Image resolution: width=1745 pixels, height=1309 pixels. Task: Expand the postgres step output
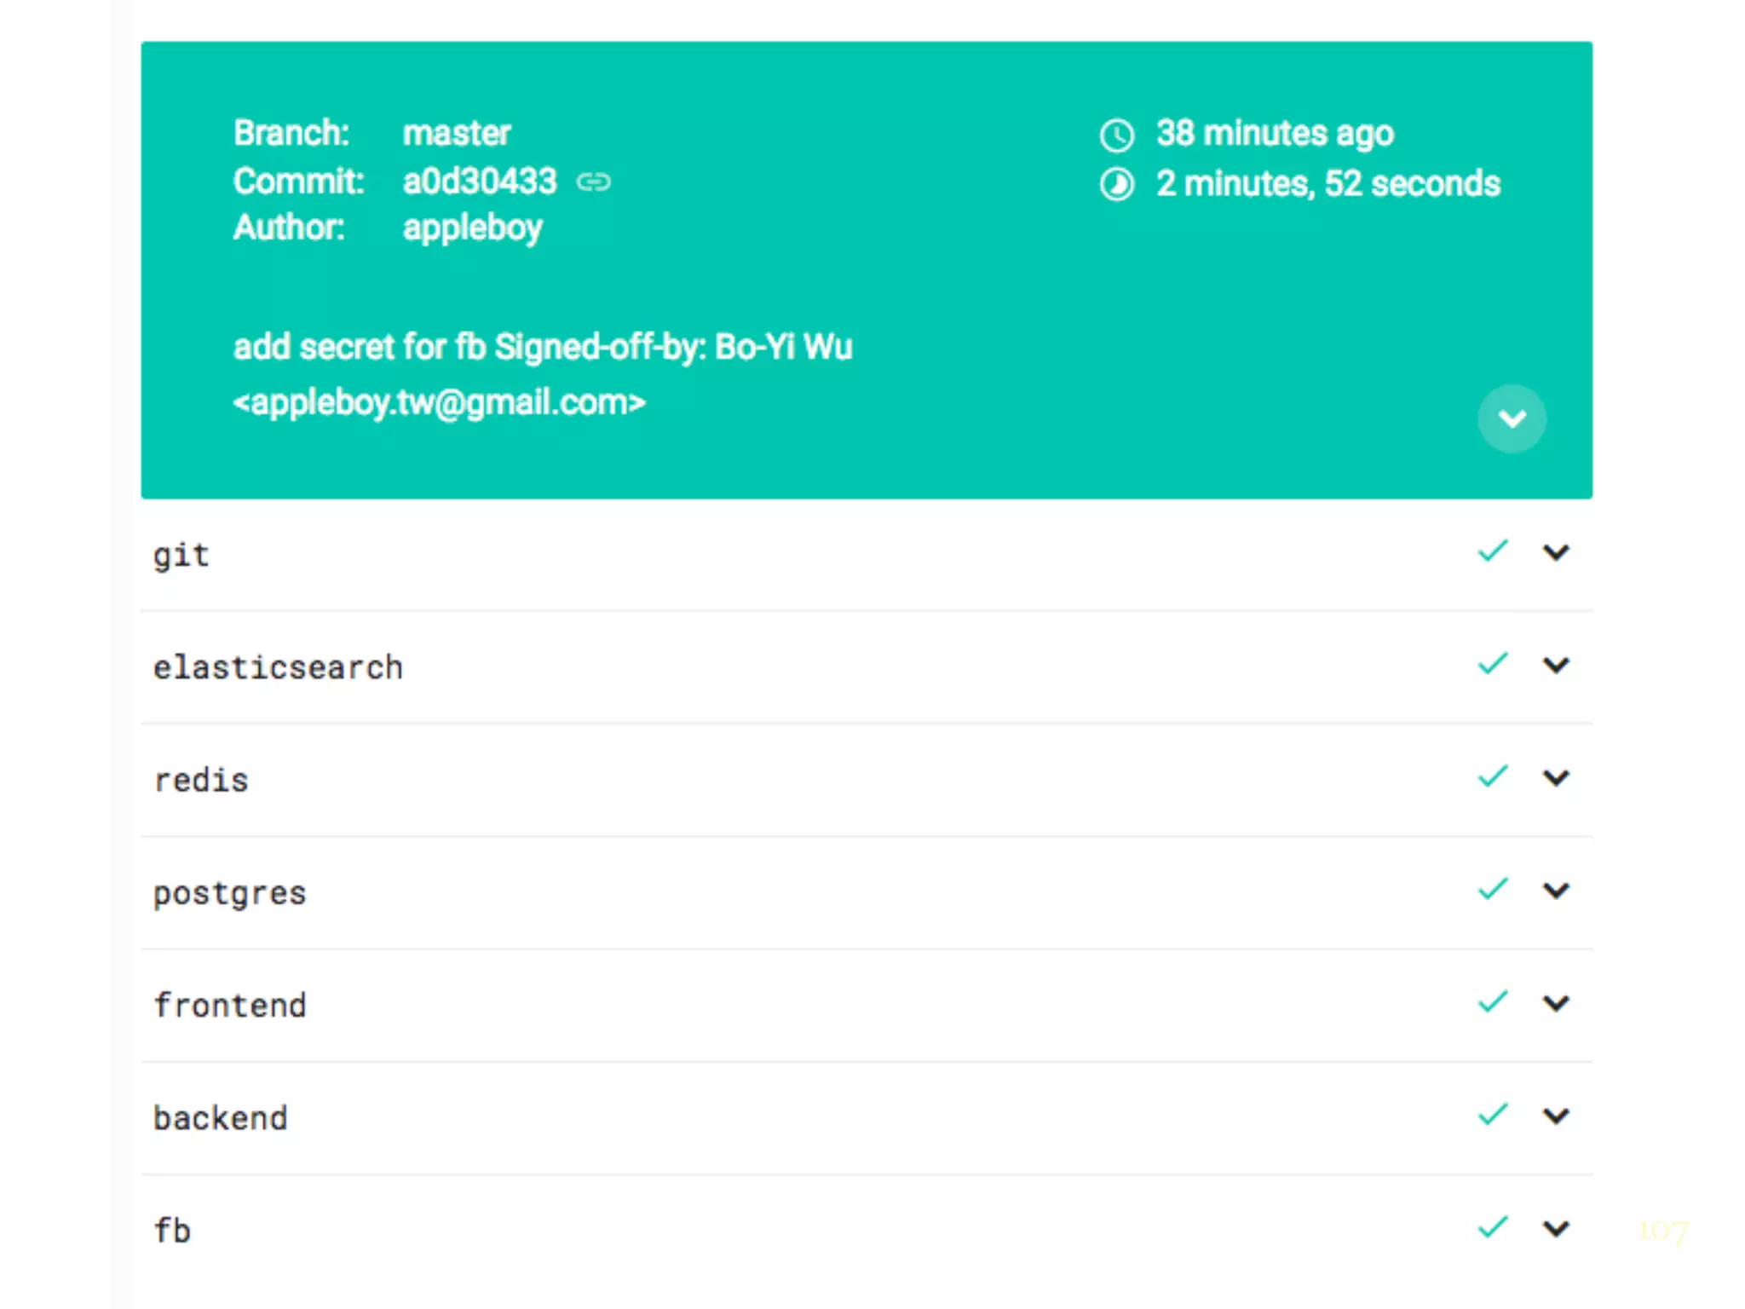[1556, 891]
